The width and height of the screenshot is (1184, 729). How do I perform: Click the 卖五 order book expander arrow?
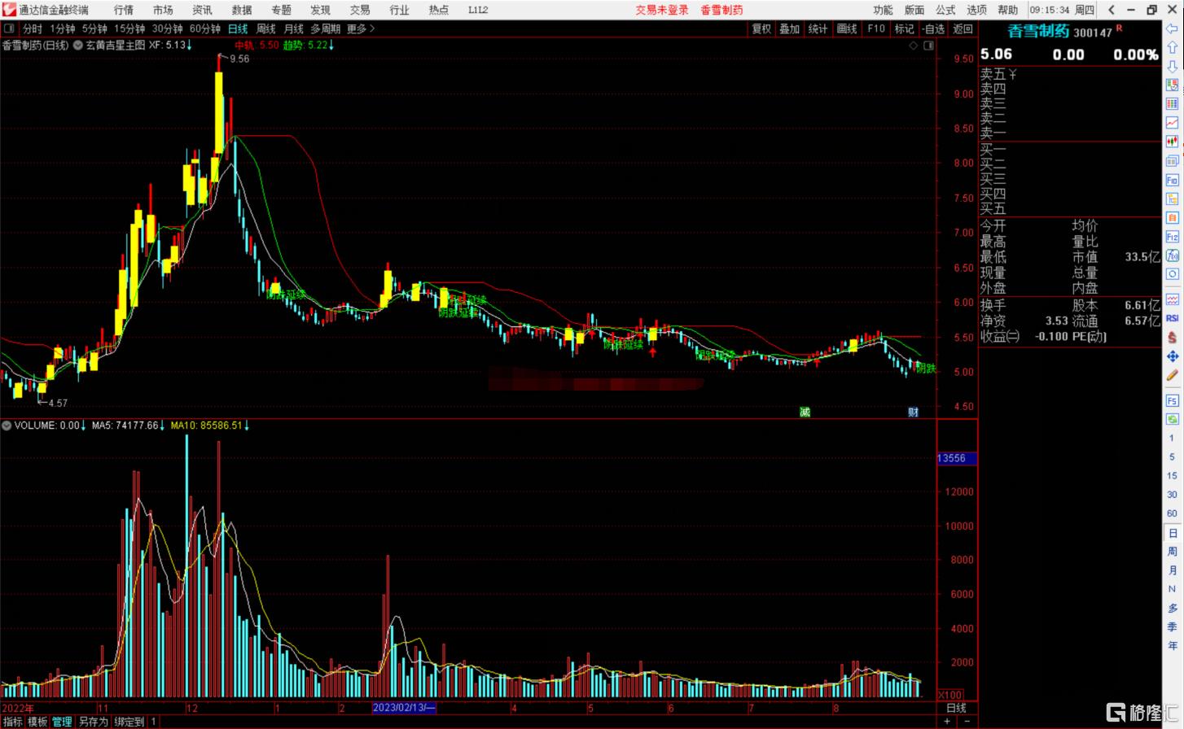coord(1013,74)
